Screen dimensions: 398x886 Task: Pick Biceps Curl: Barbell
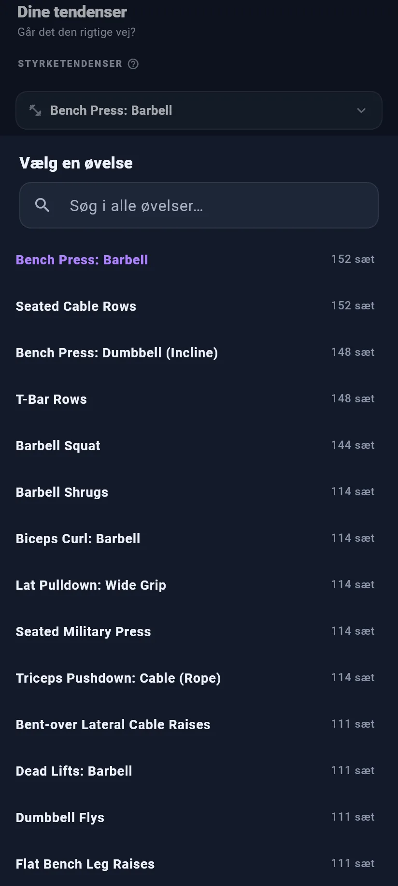[x=199, y=538]
